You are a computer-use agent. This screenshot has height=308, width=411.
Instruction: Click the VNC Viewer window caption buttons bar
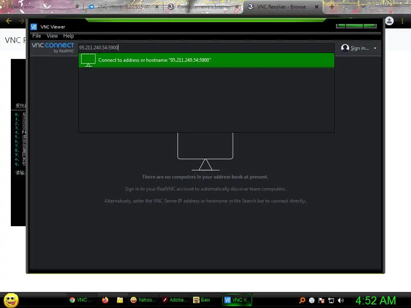coord(356,26)
